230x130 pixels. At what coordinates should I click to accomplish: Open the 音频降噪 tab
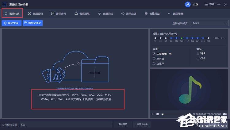coord(175,14)
